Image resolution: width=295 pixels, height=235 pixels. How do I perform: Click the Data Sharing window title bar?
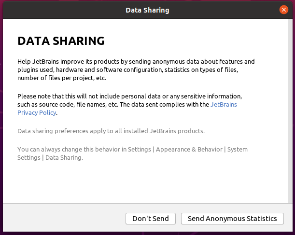(147, 10)
